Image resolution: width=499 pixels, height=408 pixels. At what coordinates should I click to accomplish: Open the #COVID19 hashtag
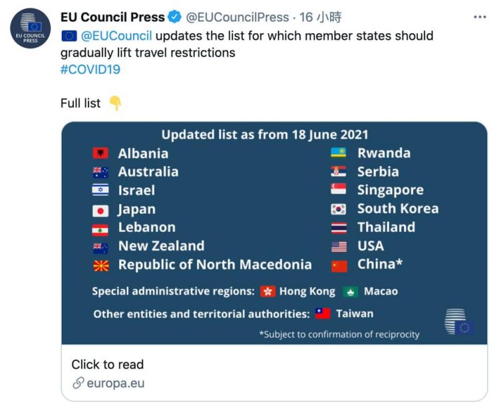[x=90, y=69]
